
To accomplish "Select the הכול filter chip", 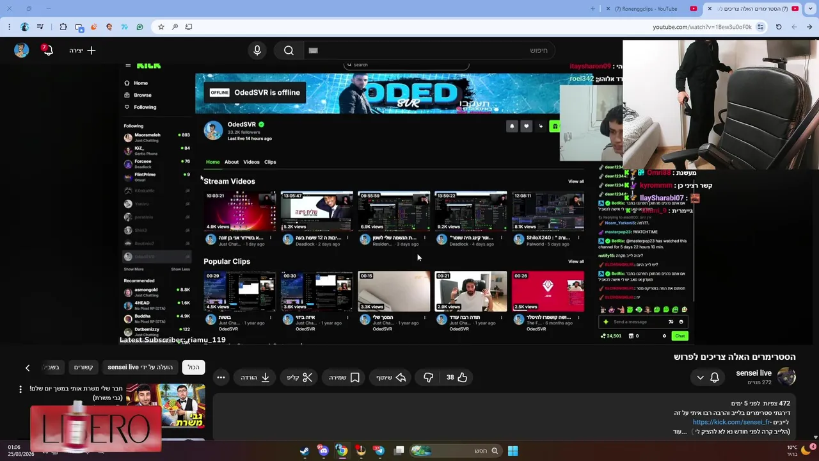I will coord(193,367).
